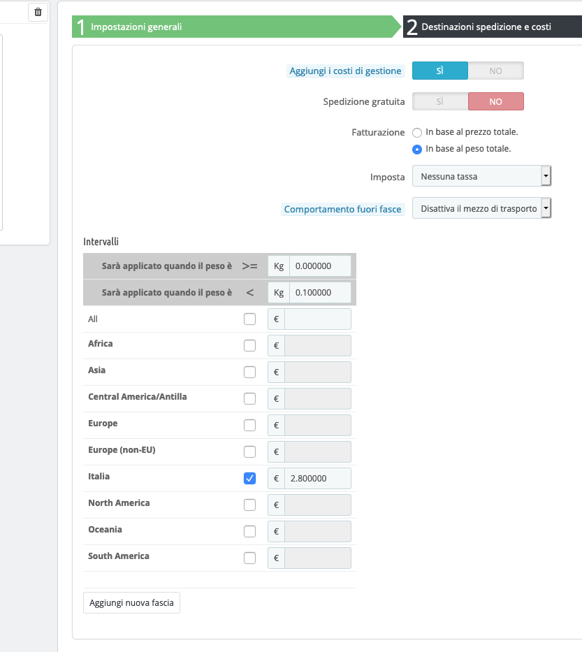
Task: Set Aggiungi i costi di gestione to NO
Action: pyautogui.click(x=495, y=71)
